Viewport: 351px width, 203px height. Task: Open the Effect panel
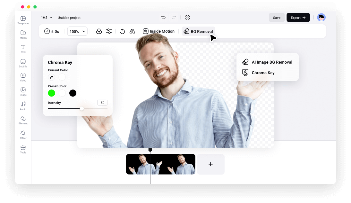[x=23, y=134]
